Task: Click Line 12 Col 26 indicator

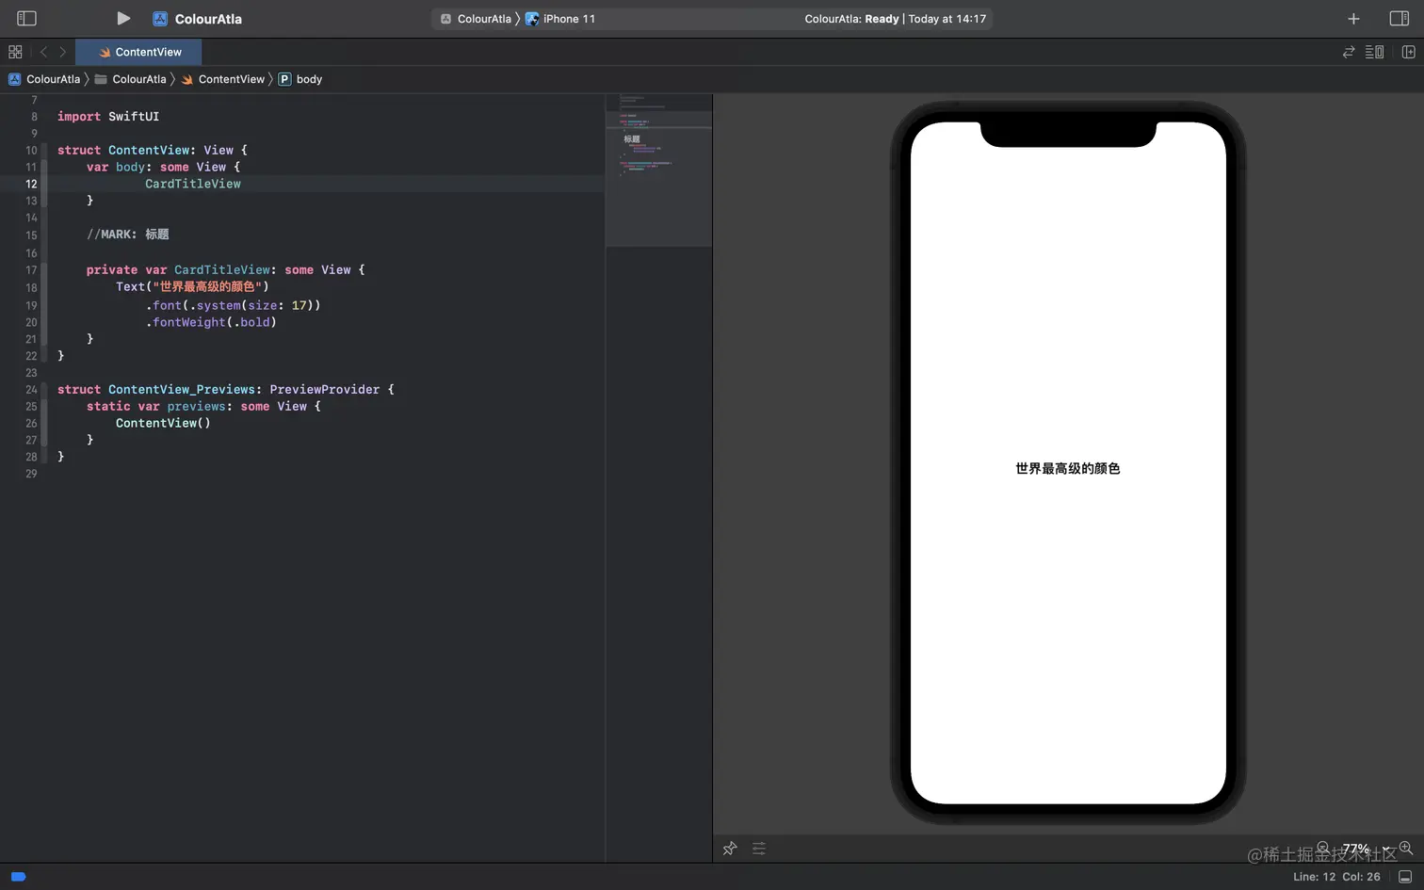Action: tap(1336, 877)
